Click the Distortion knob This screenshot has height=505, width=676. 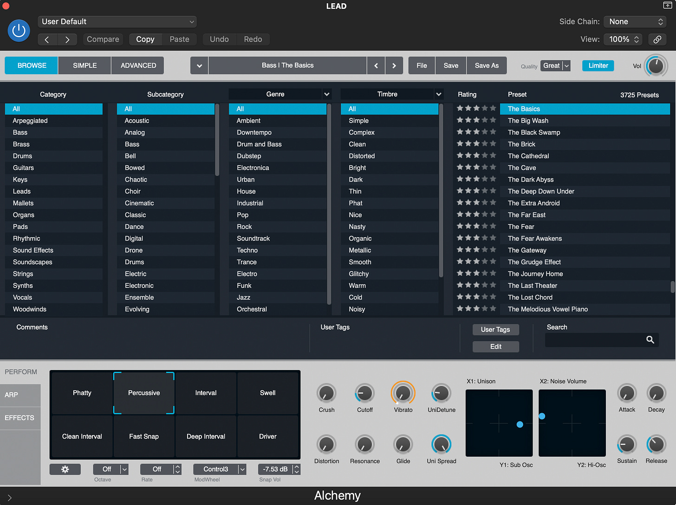[326, 444]
